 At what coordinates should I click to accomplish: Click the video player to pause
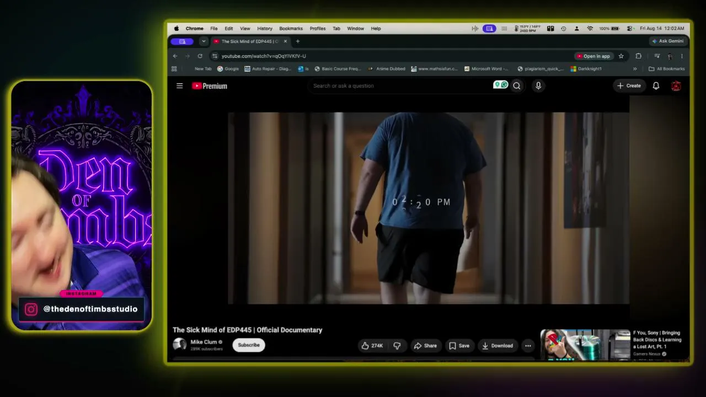tap(429, 208)
